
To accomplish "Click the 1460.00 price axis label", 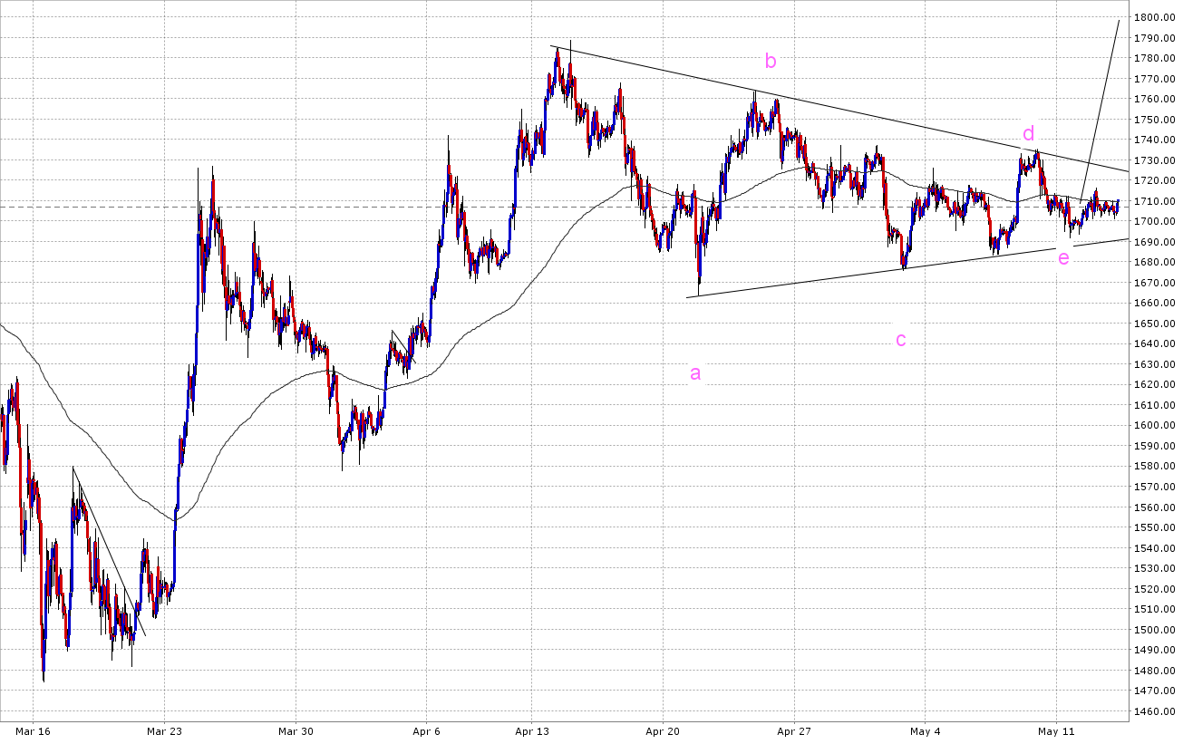I will click(x=1157, y=711).
